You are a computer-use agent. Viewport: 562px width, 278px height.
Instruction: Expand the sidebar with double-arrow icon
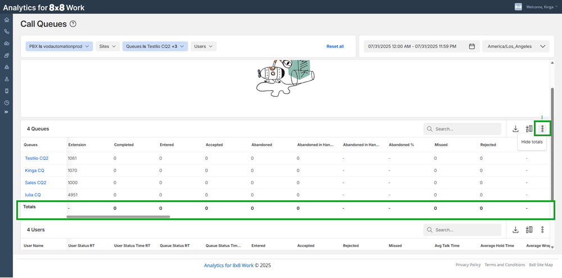(6, 112)
